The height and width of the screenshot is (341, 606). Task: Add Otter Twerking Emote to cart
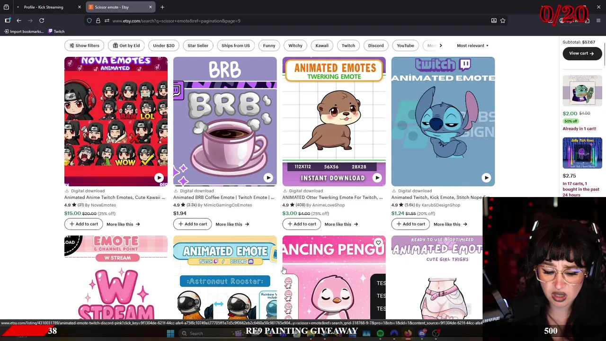301,224
